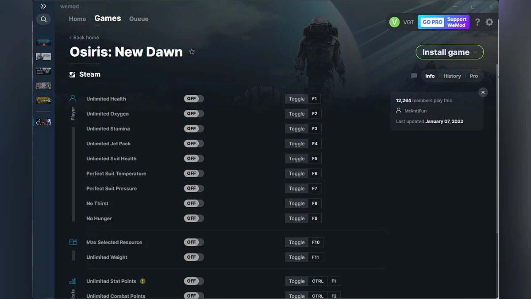Toggle Unlimited Oxygen switch
This screenshot has width=531, height=299.
coord(194,114)
